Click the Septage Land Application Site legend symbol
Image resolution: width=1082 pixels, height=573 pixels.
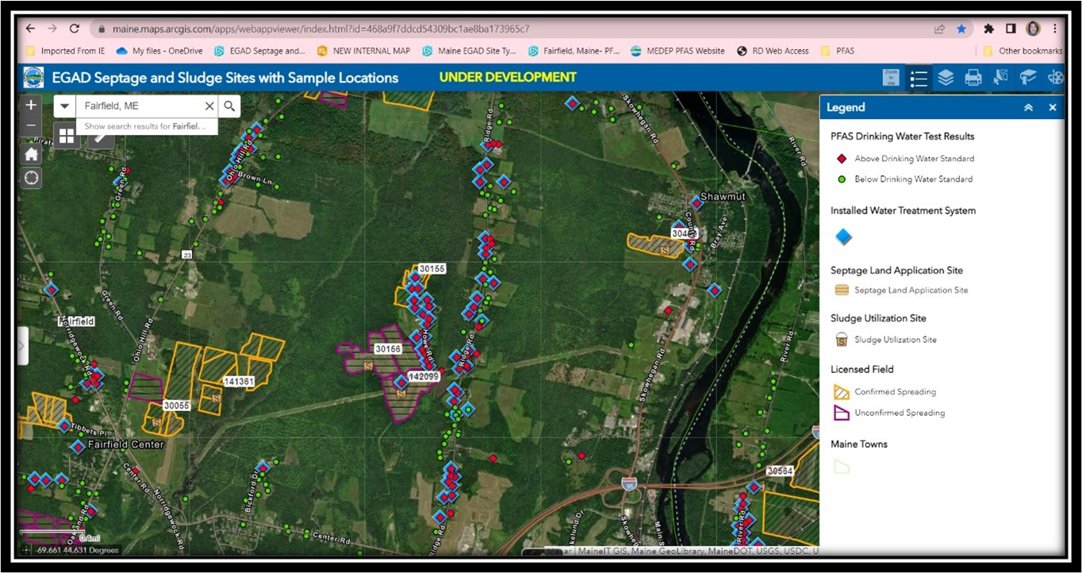(842, 290)
